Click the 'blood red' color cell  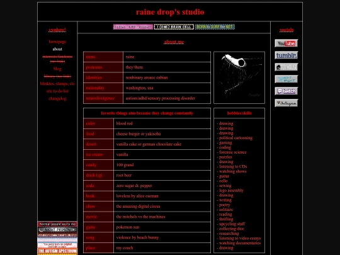point(162,123)
